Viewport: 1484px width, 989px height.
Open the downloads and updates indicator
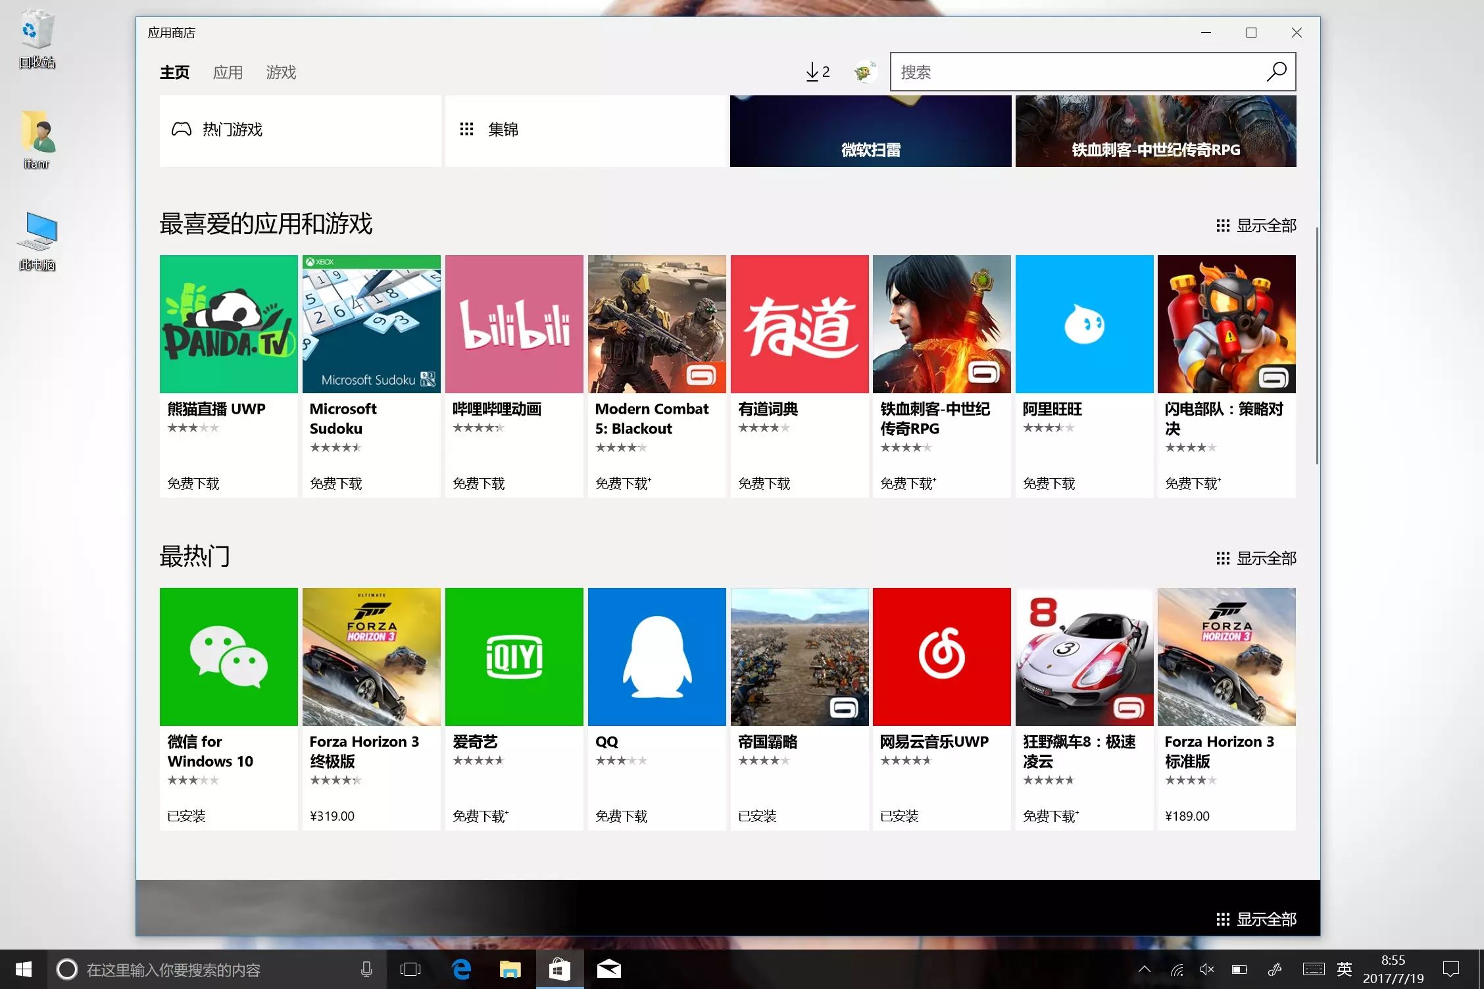[818, 72]
